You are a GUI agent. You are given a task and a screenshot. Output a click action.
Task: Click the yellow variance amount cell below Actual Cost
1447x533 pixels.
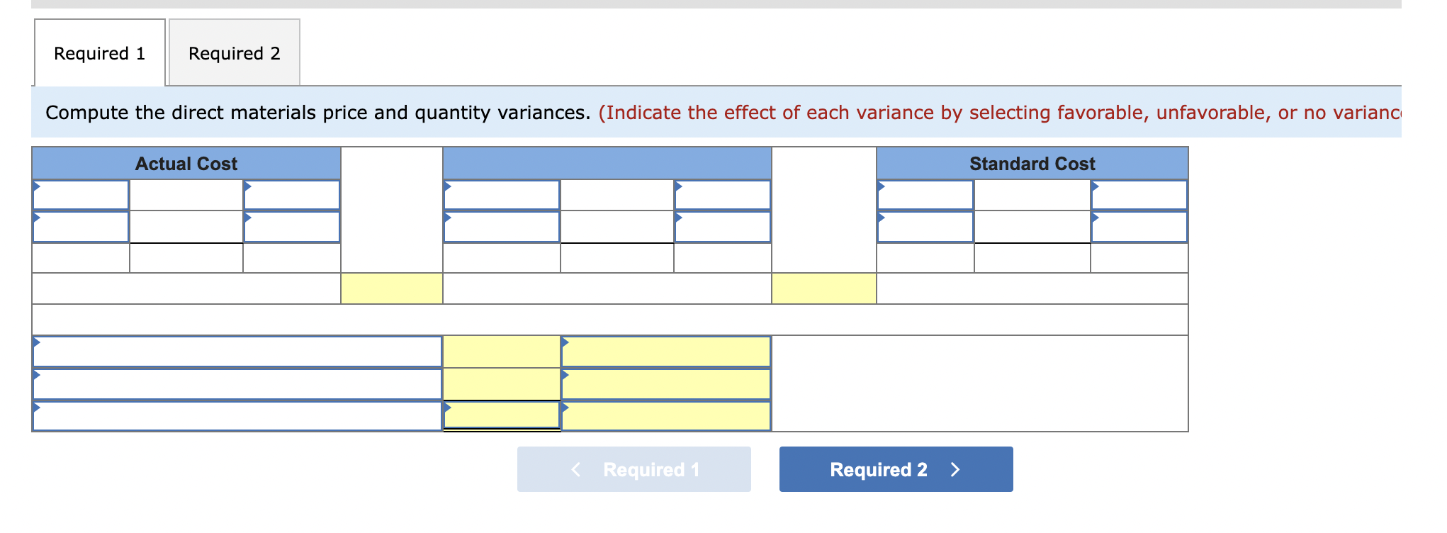click(x=391, y=287)
